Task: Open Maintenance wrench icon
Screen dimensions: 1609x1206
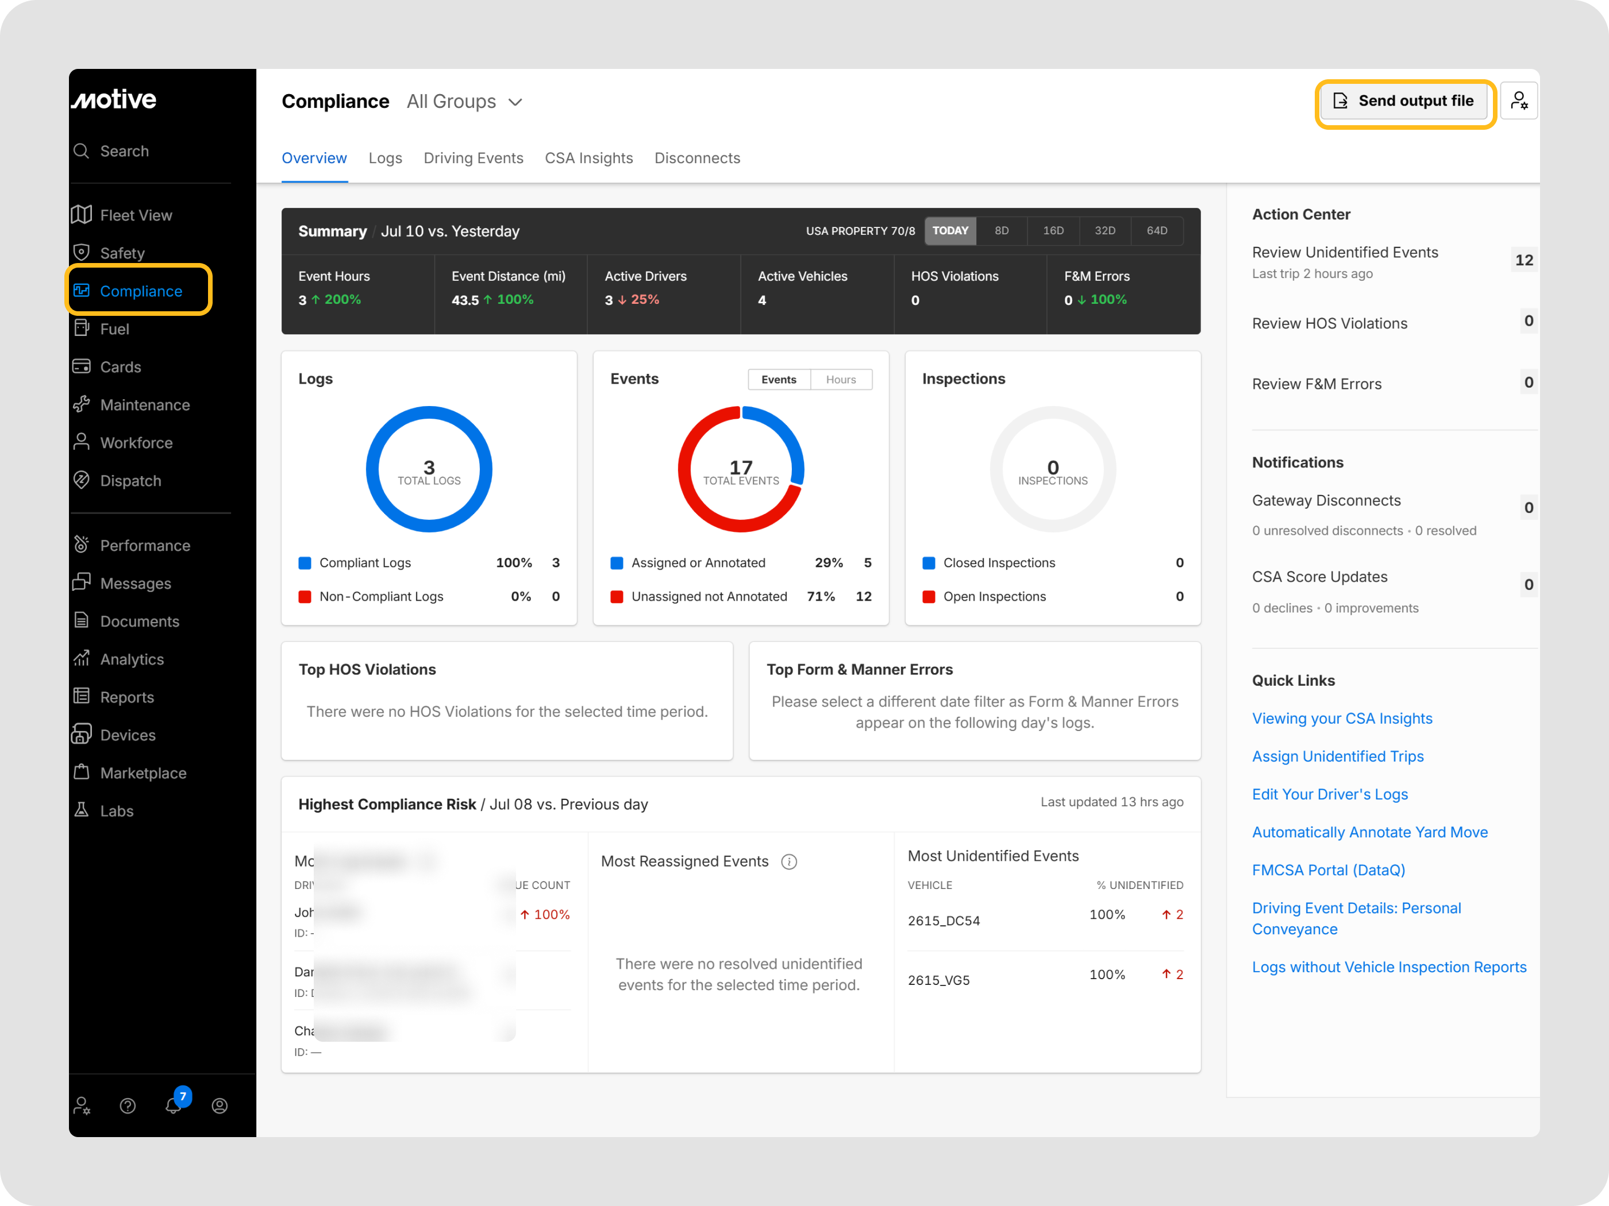Action: point(82,404)
